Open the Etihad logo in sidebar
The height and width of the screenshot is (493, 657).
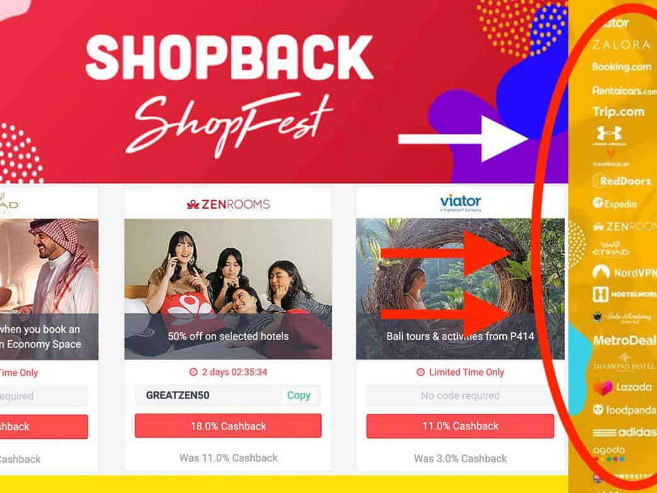coord(611,249)
